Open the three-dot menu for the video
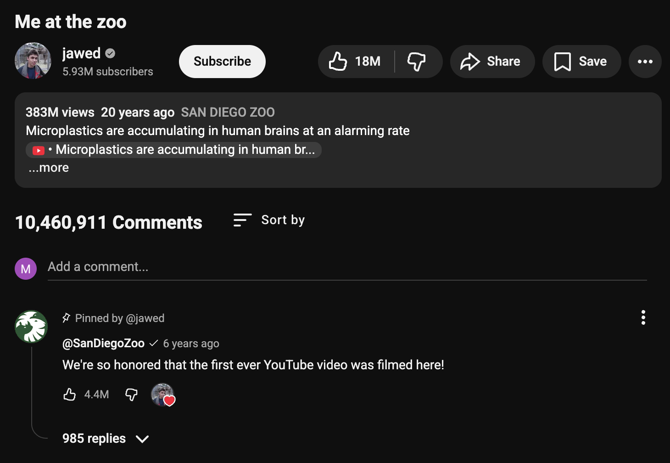Screen dimensions: 670x463 click(x=645, y=61)
